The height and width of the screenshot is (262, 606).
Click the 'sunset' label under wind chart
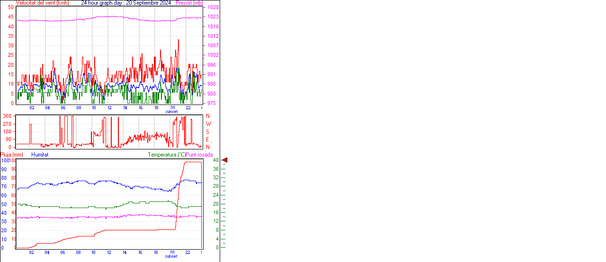point(171,112)
